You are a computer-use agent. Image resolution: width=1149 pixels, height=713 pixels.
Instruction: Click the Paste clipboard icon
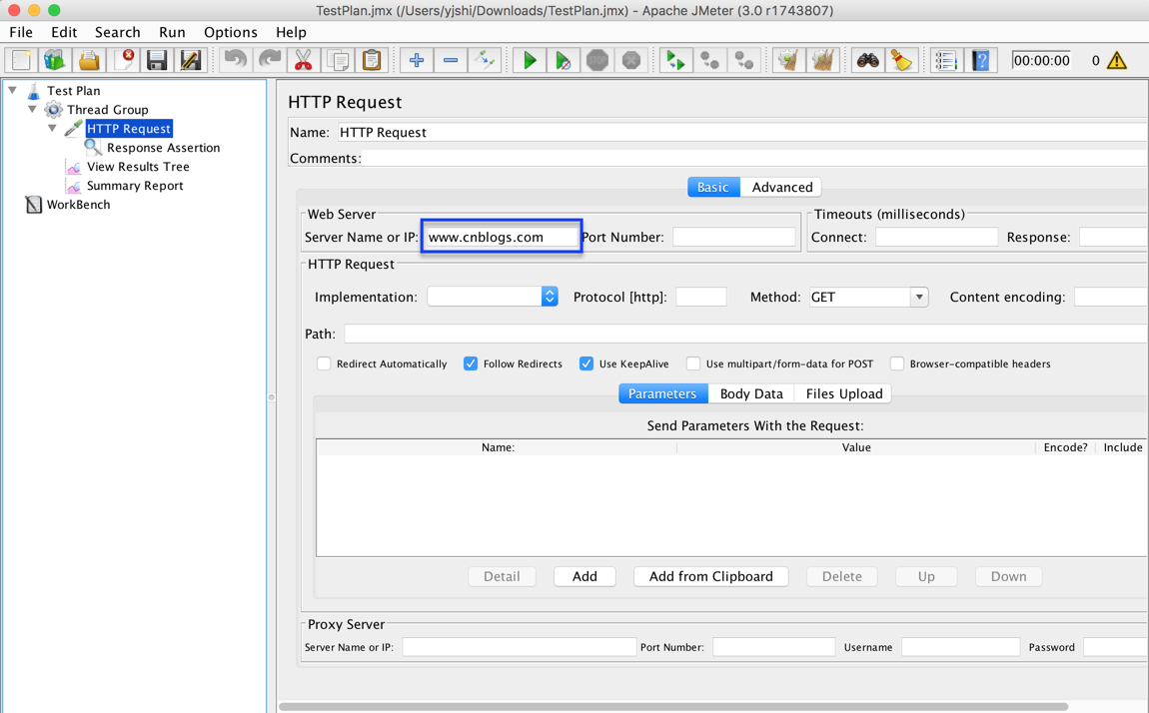coord(372,61)
